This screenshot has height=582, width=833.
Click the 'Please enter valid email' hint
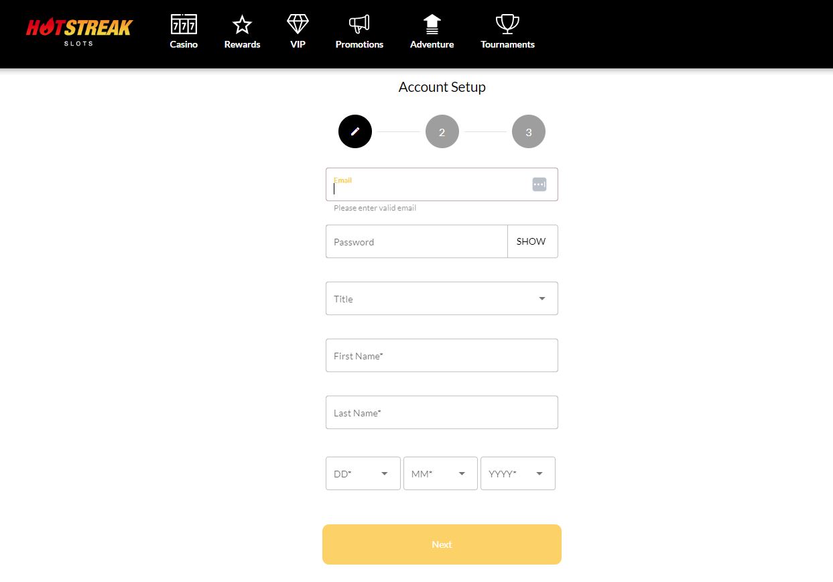[x=375, y=208]
